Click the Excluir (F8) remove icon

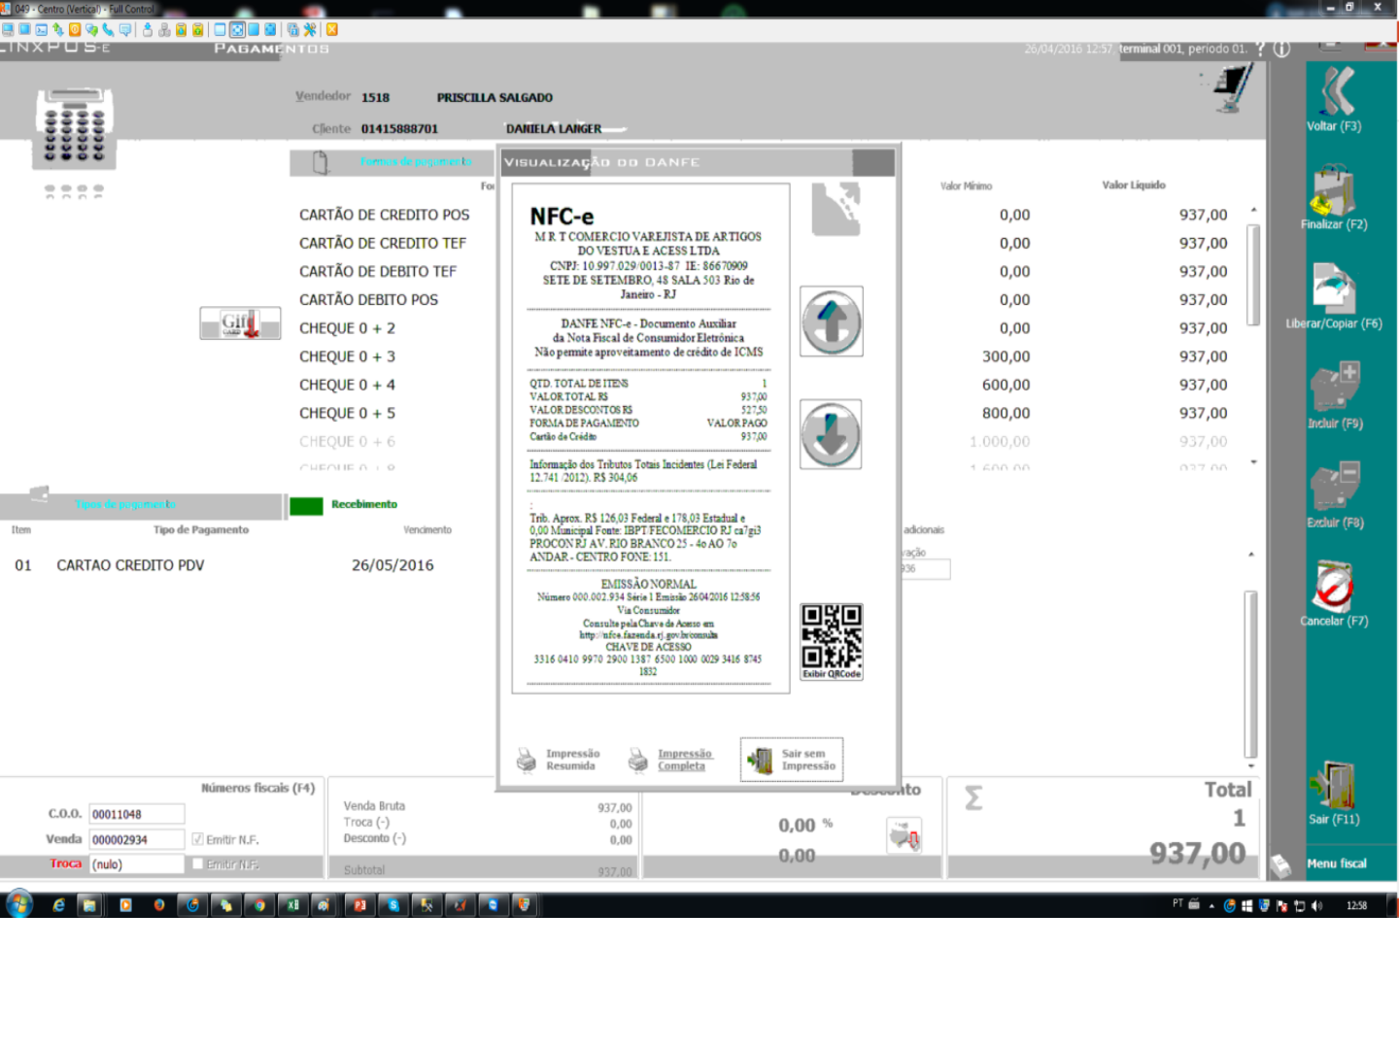(1335, 487)
